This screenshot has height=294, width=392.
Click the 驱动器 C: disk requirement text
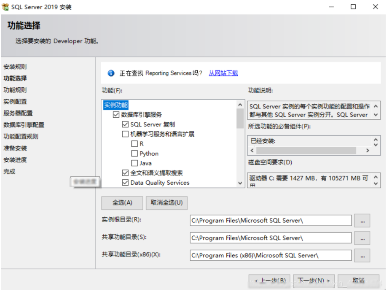point(309,180)
